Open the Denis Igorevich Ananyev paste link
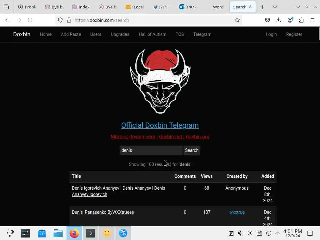Screen dimensions: 320x240 coord(118,191)
